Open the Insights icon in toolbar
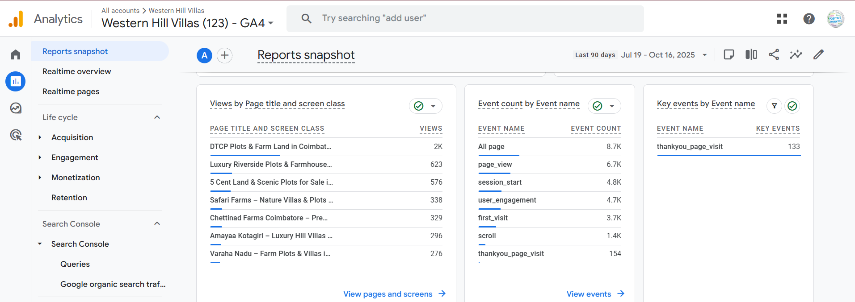 click(796, 55)
